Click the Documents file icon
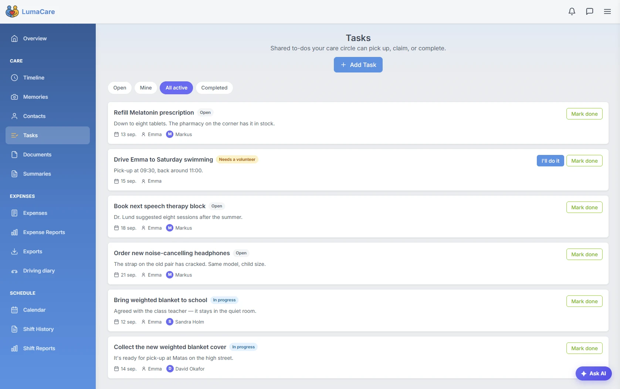 tap(14, 155)
